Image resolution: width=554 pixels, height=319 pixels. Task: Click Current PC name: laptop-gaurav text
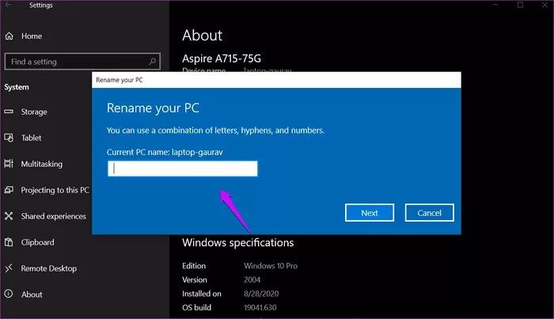165,152
